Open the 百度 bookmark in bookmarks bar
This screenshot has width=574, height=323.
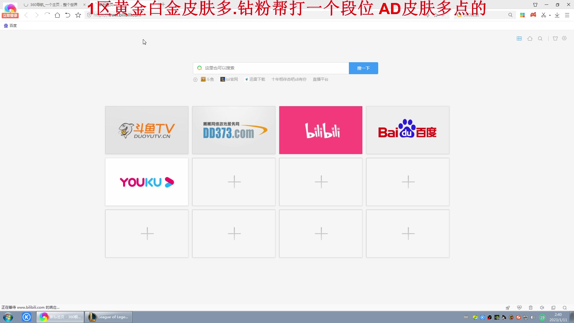(x=10, y=26)
